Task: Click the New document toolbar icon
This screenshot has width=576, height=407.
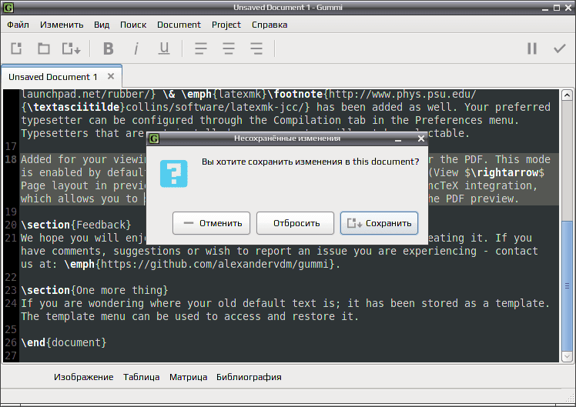Action: [16, 48]
